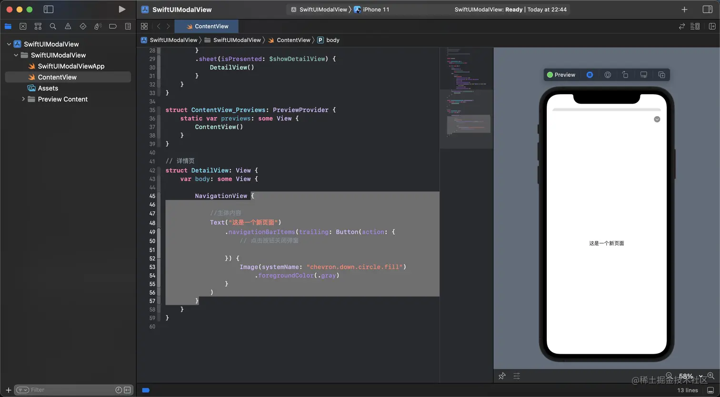This screenshot has height=397, width=720.
Task: Pin the preview with the pin icon
Action: coord(502,376)
